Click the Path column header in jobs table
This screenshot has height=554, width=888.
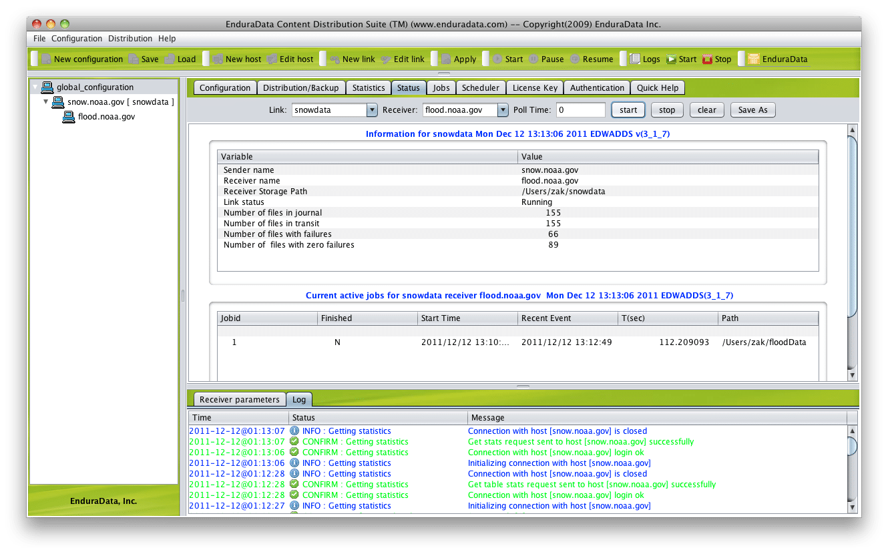[768, 318]
